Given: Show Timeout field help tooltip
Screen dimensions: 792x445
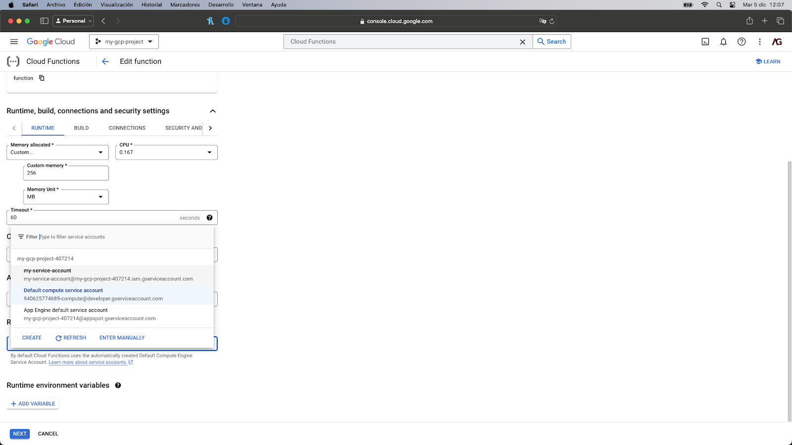Looking at the screenshot, I should (x=209, y=218).
